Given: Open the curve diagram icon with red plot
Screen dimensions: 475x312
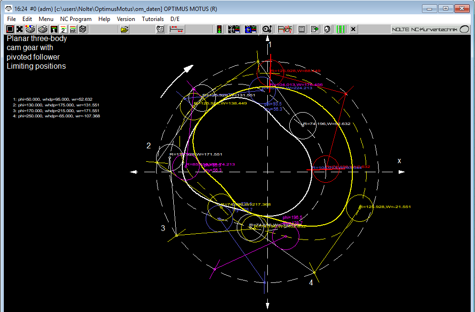Looking at the screenshot, I should click(x=285, y=29).
